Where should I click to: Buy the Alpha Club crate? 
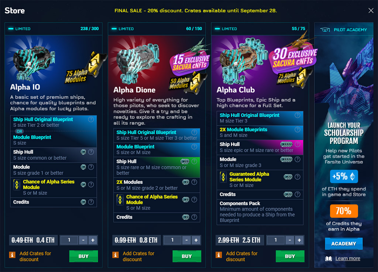[290, 256]
